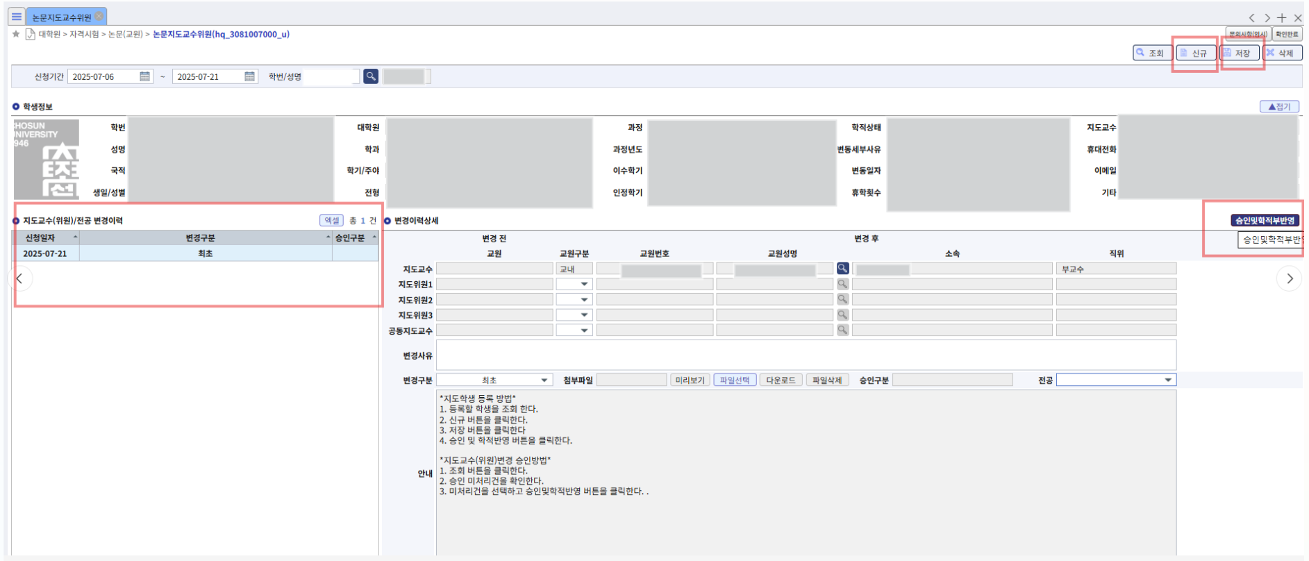Click the right arrow on screen edge
The width and height of the screenshot is (1309, 561).
tap(1289, 278)
